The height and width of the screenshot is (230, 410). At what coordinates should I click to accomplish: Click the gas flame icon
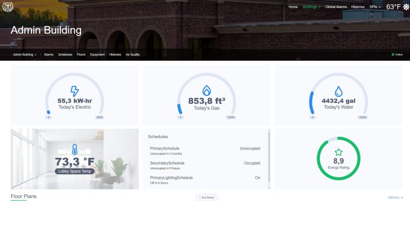tap(207, 91)
